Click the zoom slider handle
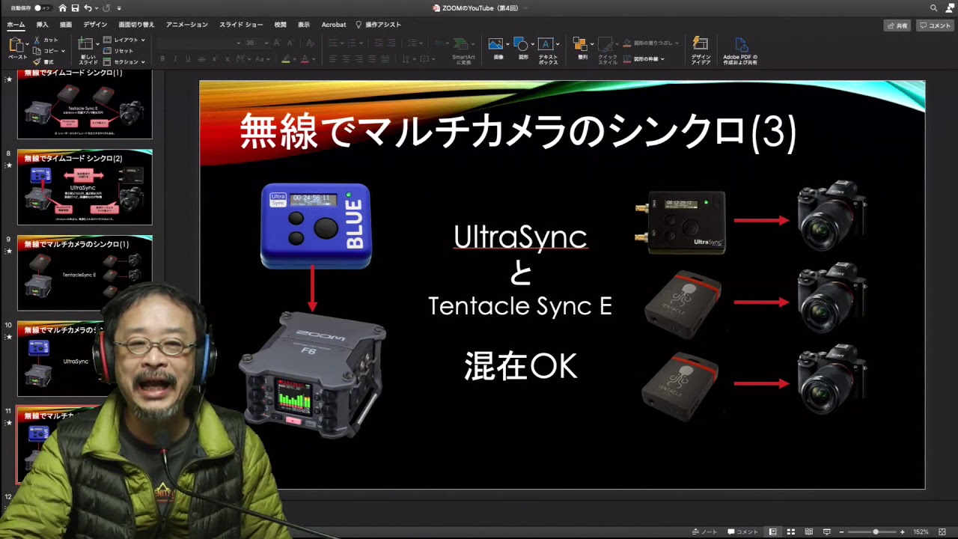 point(876,532)
